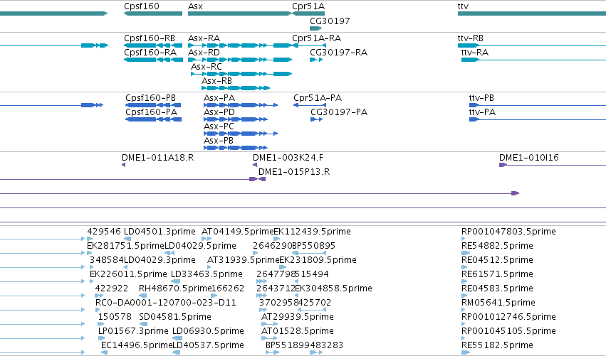Select the EK112439.5prime EST label
The height and width of the screenshot is (356, 606).
click(313, 232)
